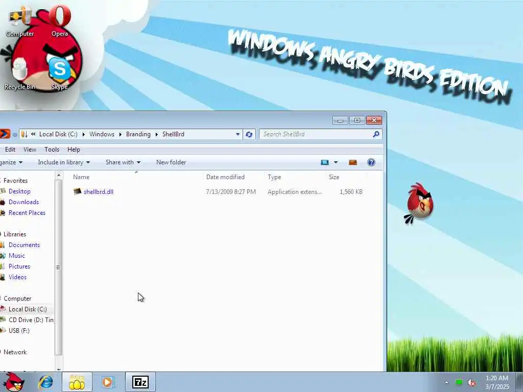Open the Pictures library
This screenshot has height=392, width=523.
[x=19, y=266]
